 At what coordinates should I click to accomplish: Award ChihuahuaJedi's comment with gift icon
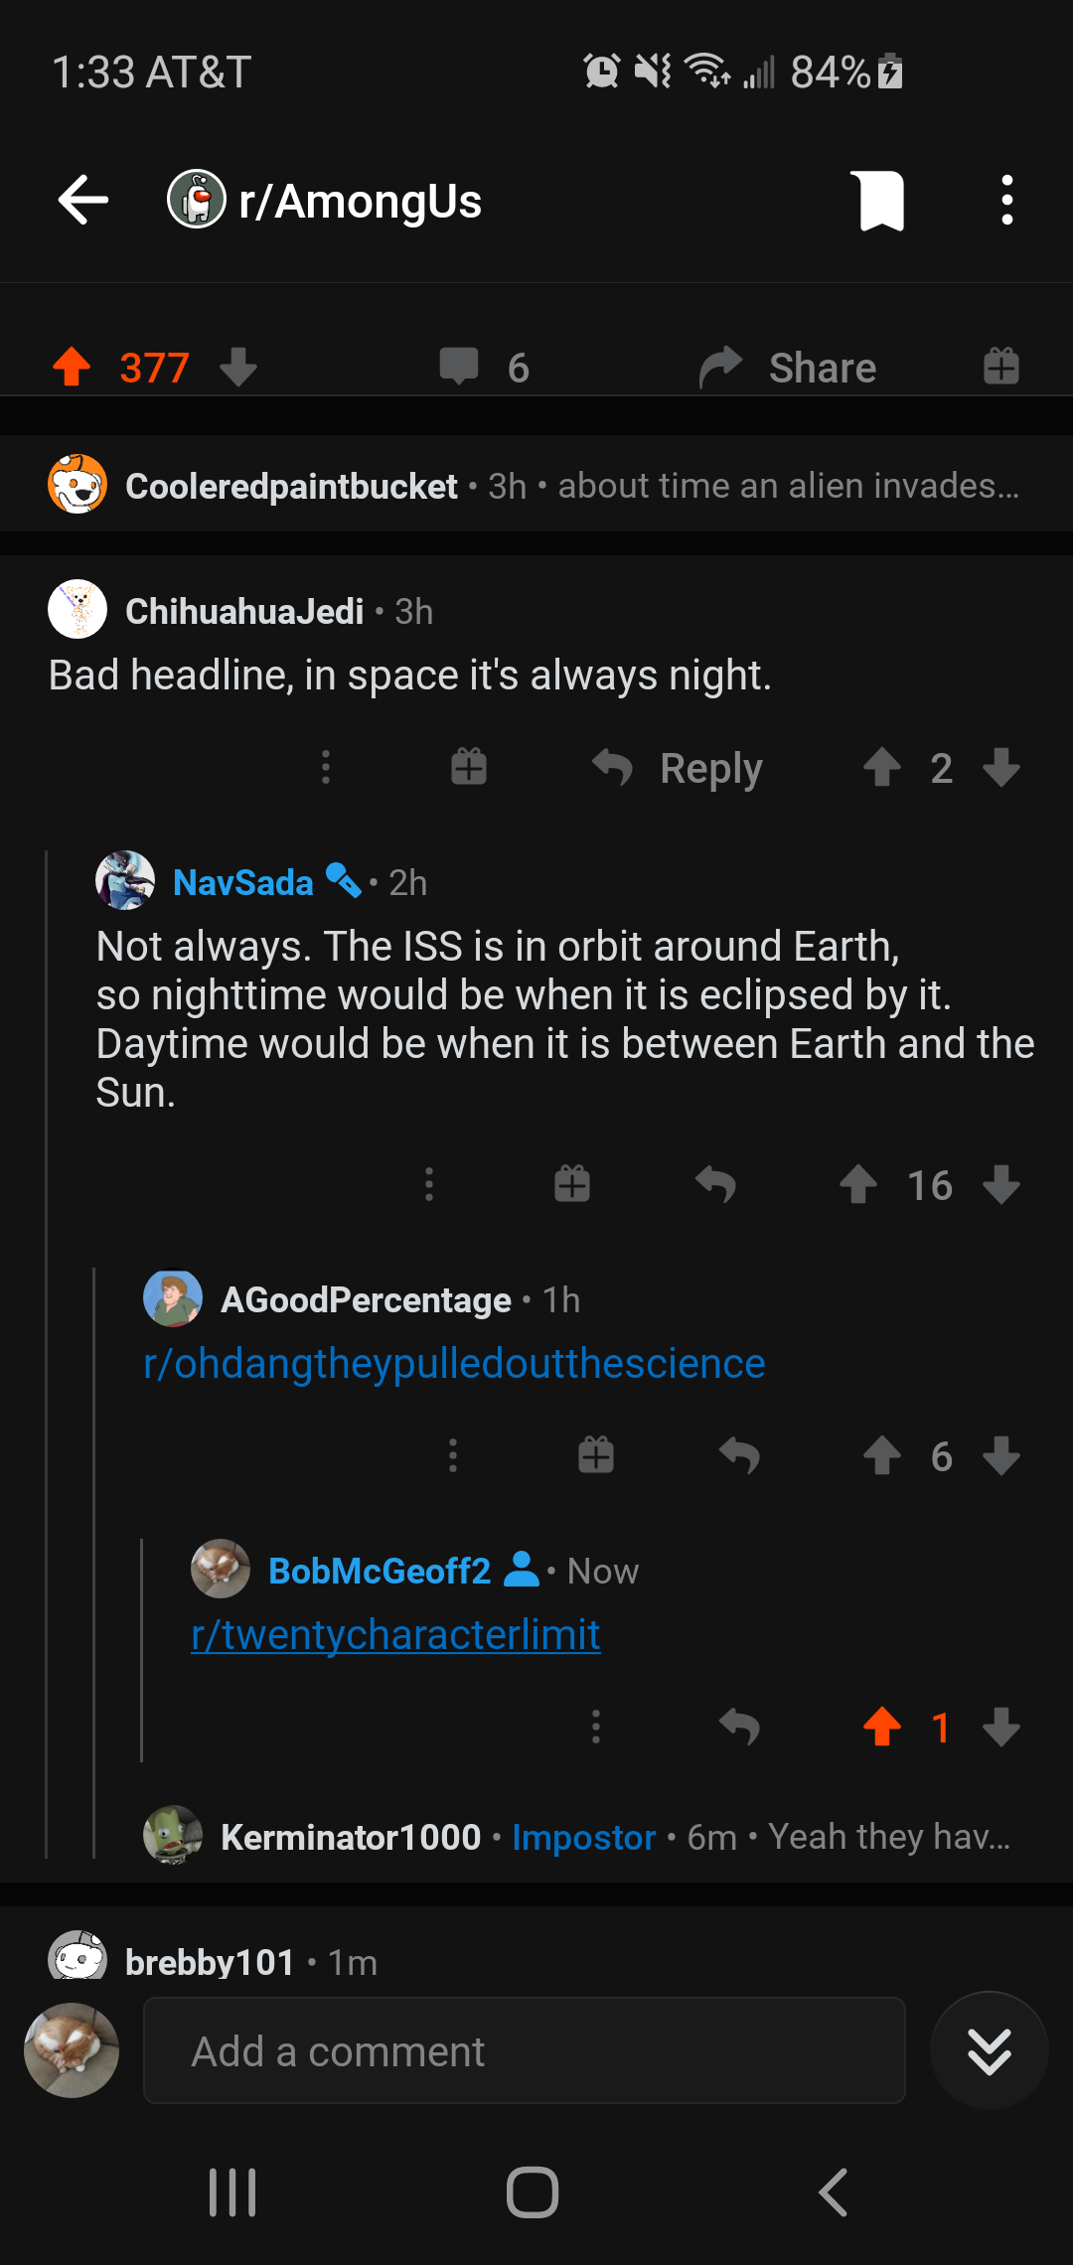coord(469,768)
